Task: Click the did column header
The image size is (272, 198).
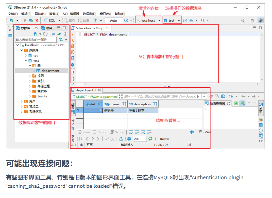Action: (93, 104)
